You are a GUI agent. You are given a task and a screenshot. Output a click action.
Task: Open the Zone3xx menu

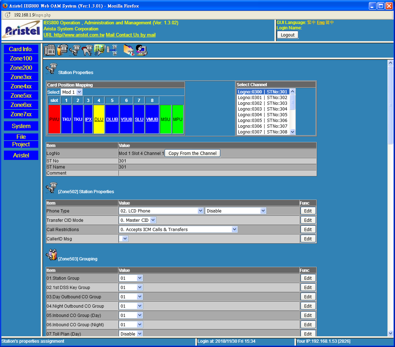pos(21,77)
